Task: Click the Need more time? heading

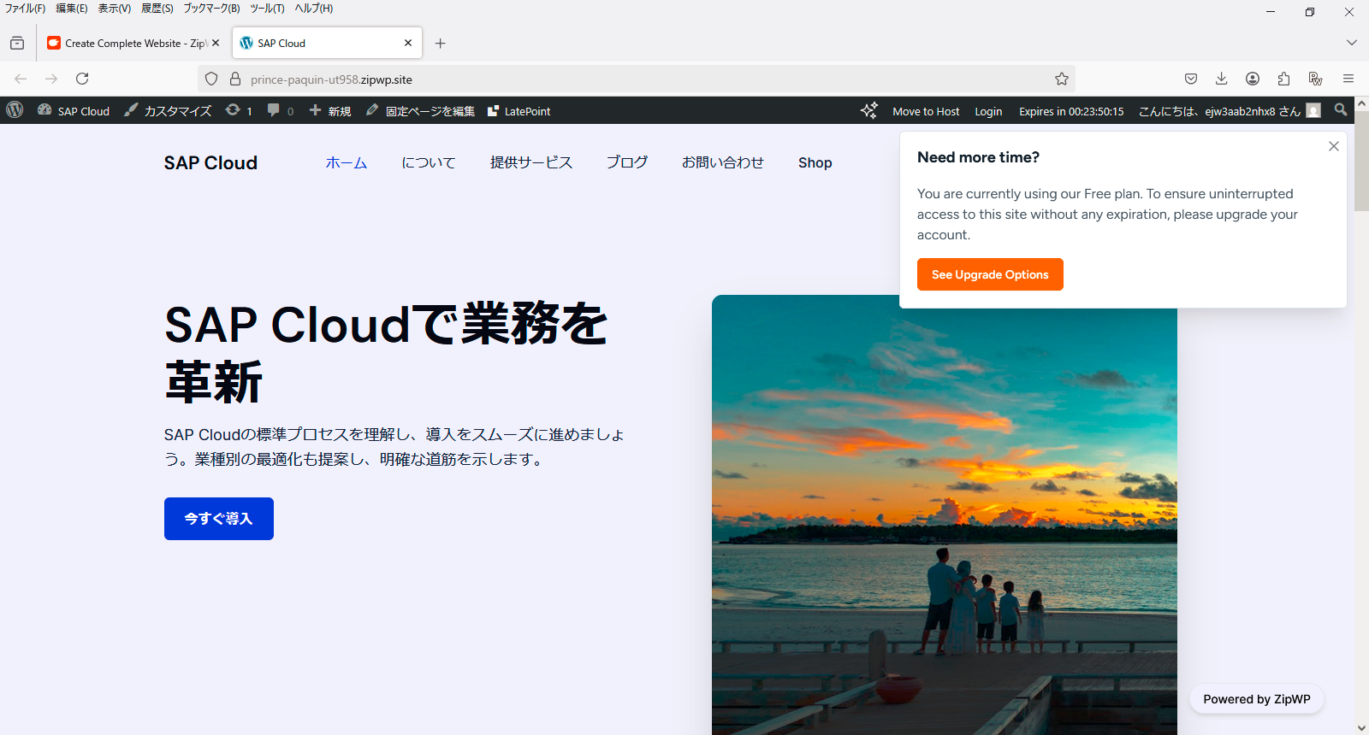Action: 978,157
